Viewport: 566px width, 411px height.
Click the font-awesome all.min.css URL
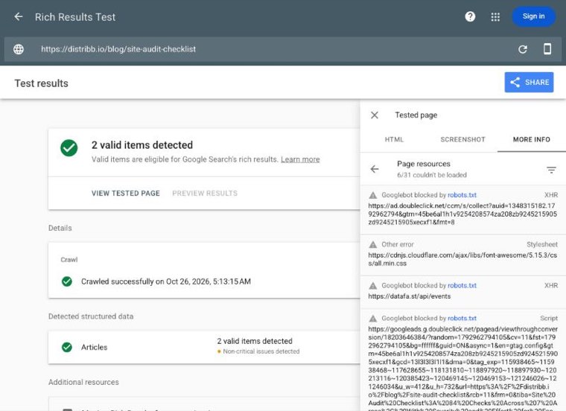pyautogui.click(x=462, y=259)
